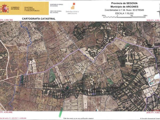
Task: Click the blue-roofed buildings at right edge
Action: click(x=150, y=81)
